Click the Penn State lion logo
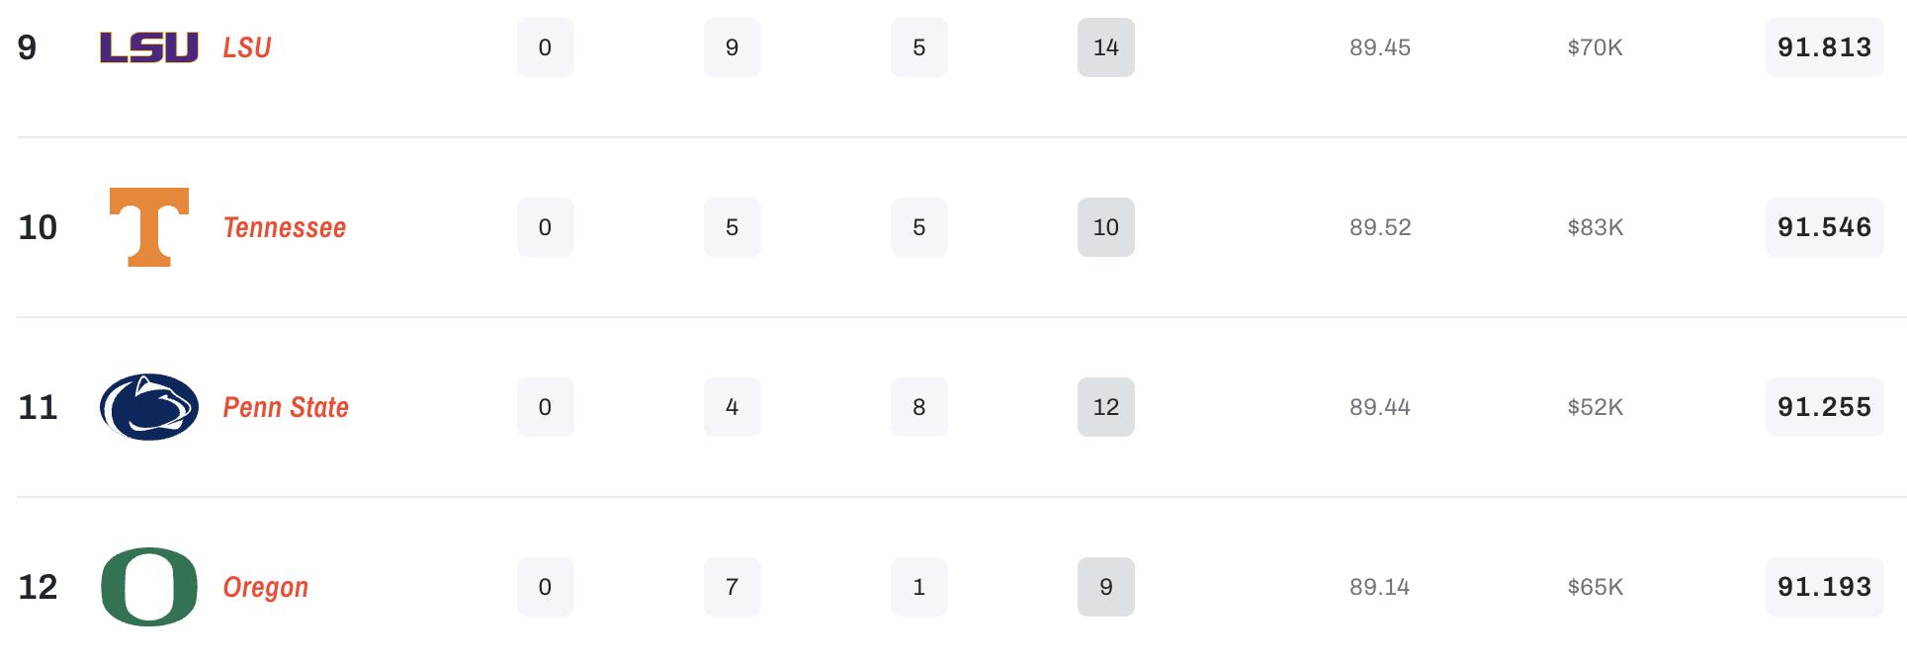 149,407
